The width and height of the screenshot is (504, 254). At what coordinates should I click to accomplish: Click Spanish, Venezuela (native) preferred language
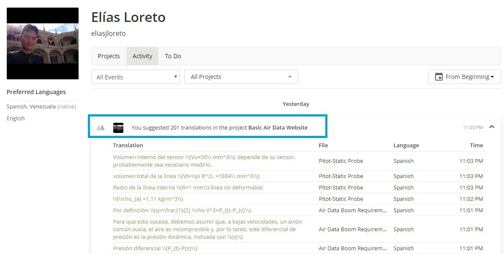41,106
